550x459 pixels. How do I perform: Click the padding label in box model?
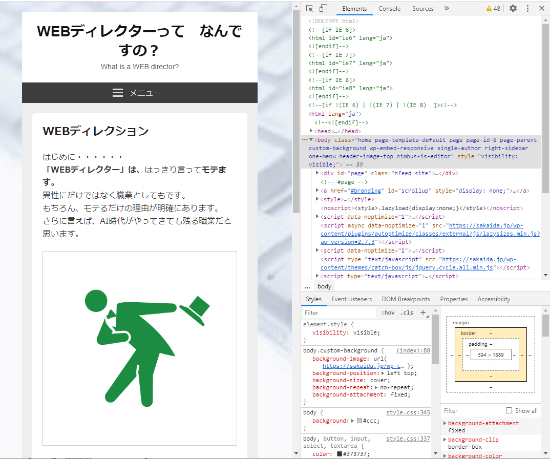(478, 344)
